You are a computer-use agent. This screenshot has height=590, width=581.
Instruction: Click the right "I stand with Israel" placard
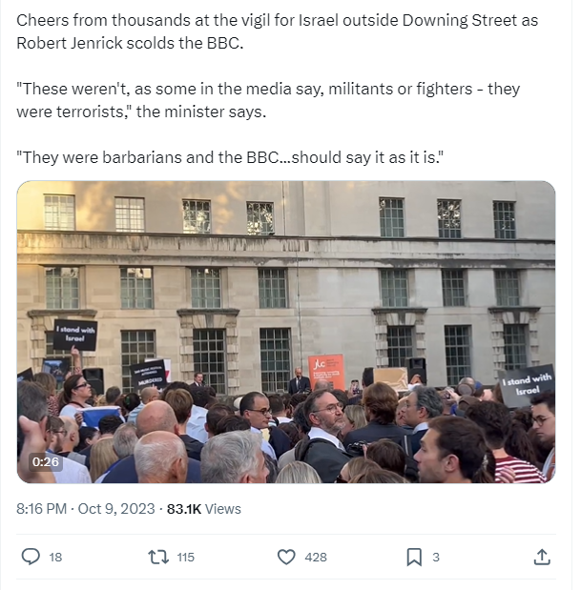click(x=527, y=385)
